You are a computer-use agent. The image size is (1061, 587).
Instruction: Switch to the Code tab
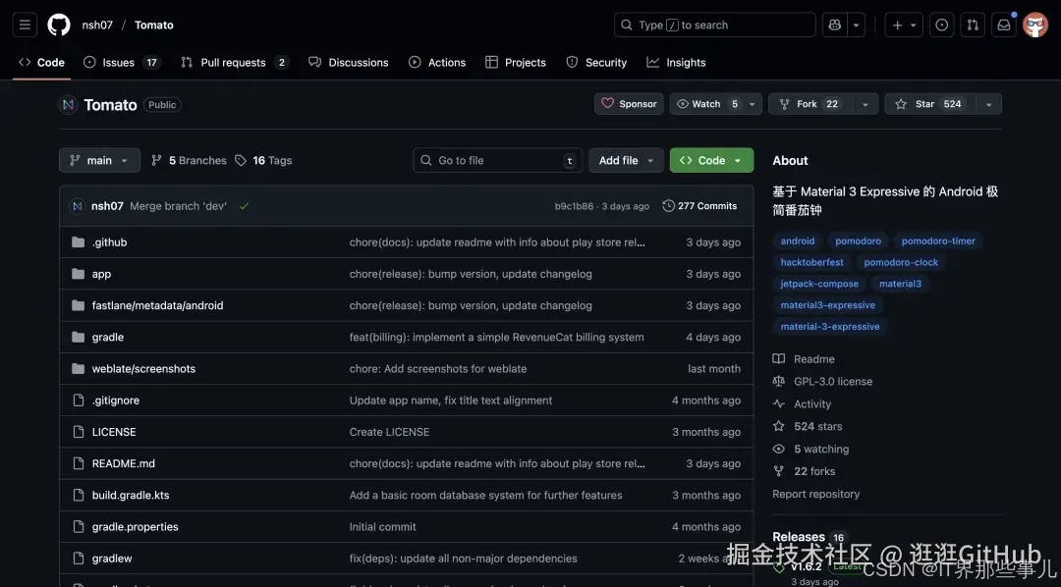point(42,62)
